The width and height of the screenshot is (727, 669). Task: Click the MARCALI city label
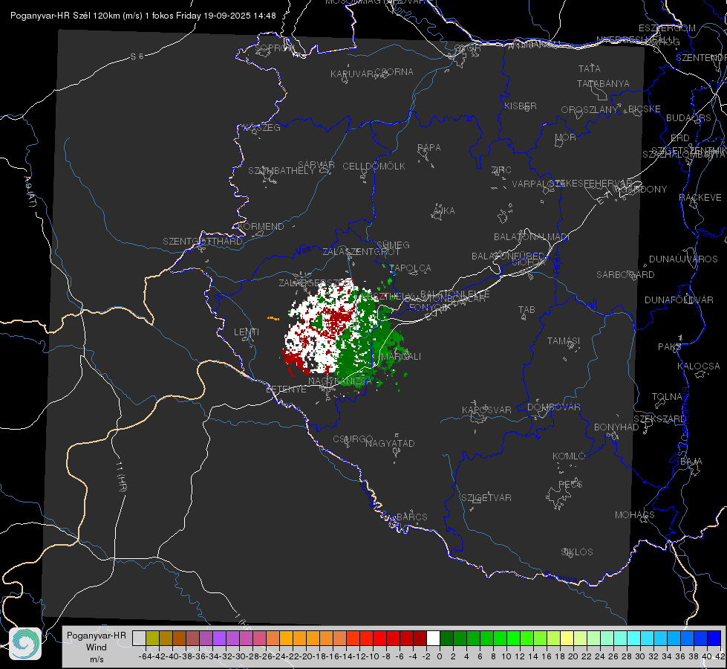pyautogui.click(x=402, y=357)
